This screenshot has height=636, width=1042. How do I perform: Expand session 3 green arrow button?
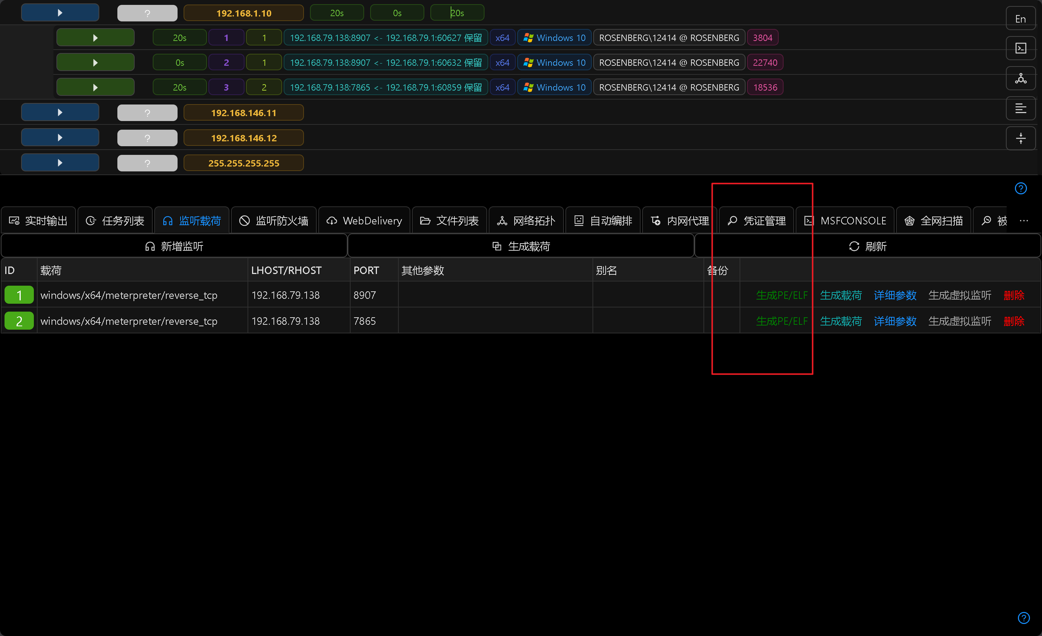click(95, 88)
